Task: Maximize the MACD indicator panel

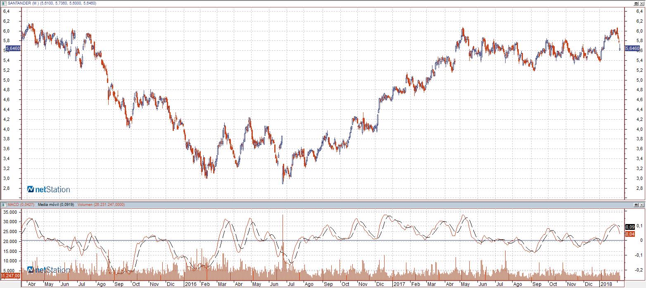Action: (636, 204)
